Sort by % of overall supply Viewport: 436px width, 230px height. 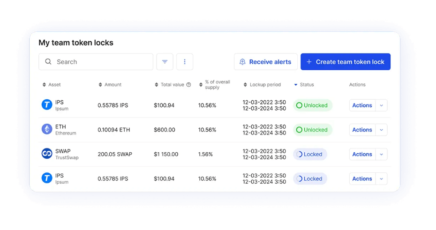coord(201,85)
